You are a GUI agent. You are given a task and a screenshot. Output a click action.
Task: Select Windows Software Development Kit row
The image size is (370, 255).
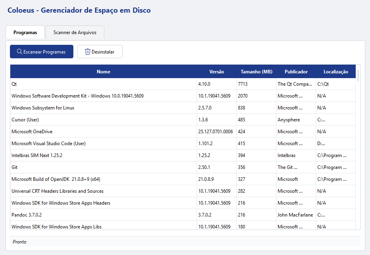pos(183,96)
